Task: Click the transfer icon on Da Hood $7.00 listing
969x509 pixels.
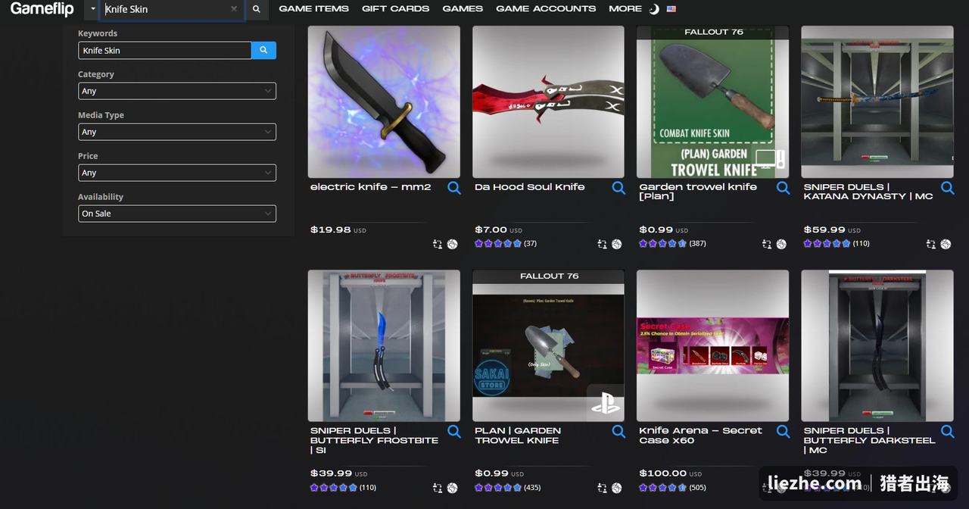Action: click(602, 244)
